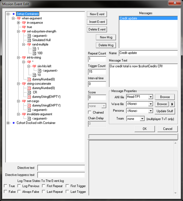Click the op icon next to int-to-string

[24, 57]
